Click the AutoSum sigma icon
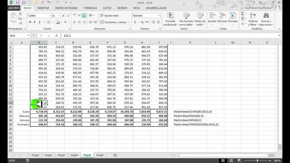This screenshot has width=290, height=163. click(242, 14)
